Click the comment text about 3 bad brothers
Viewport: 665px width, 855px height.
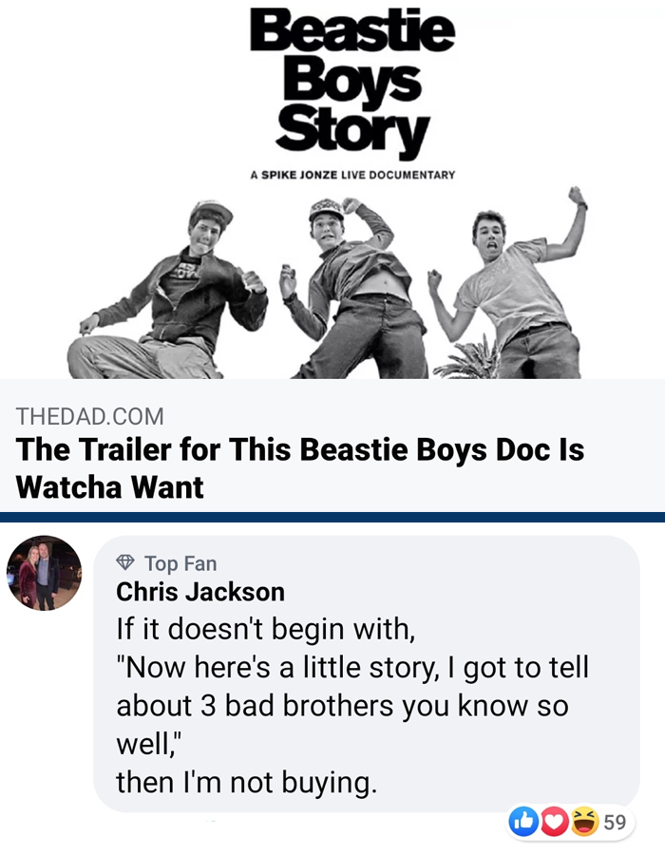tap(352, 705)
